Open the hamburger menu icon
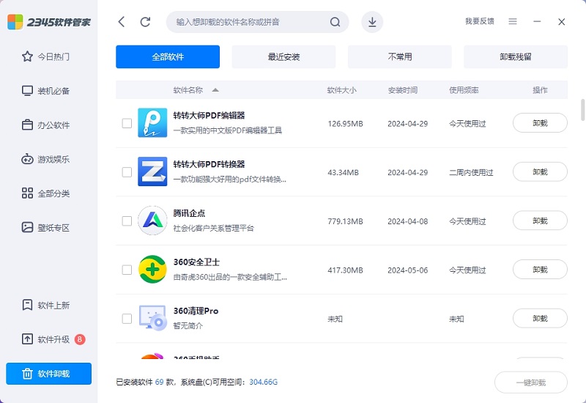This screenshot has width=586, height=403. (x=513, y=22)
